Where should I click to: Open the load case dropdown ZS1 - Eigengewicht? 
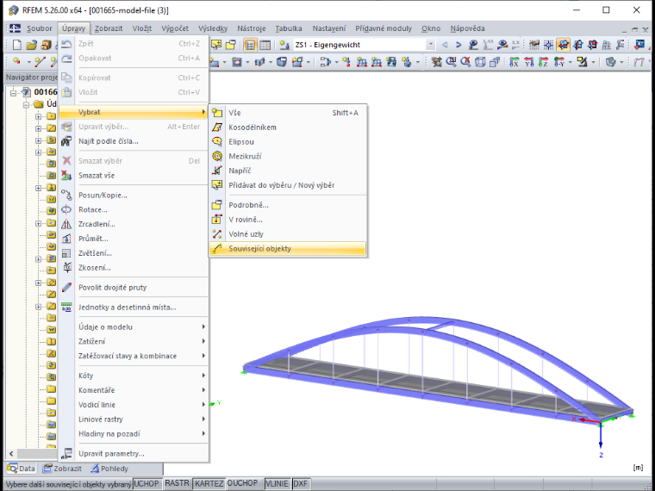364,45
